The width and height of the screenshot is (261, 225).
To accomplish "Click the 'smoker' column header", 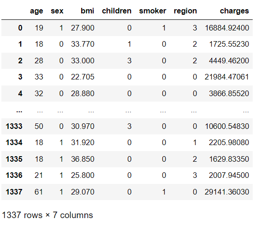I will [x=153, y=11].
